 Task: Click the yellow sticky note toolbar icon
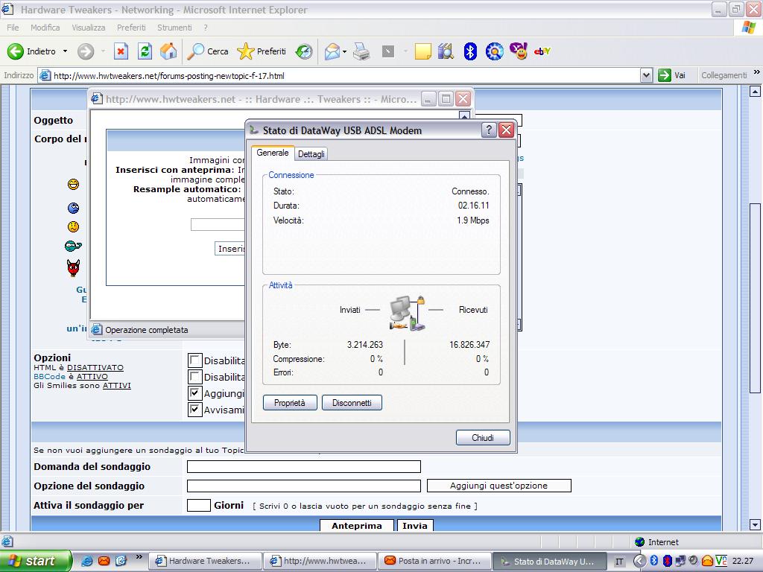[423, 51]
